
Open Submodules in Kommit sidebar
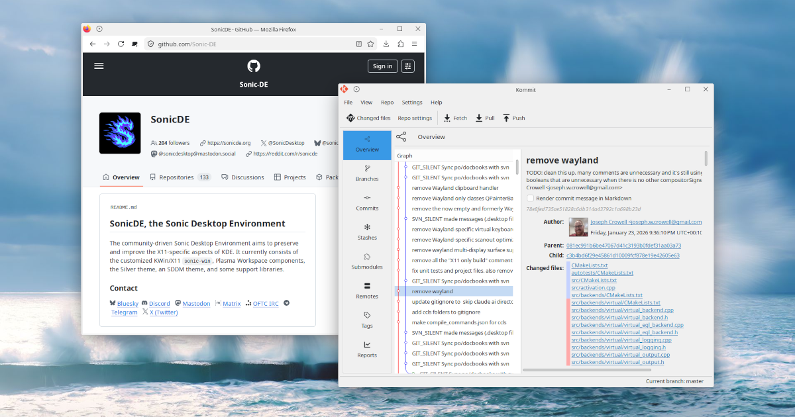(367, 262)
